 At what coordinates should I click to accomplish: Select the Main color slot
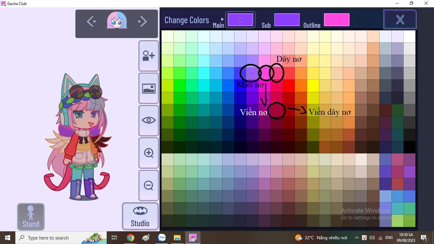240,20
